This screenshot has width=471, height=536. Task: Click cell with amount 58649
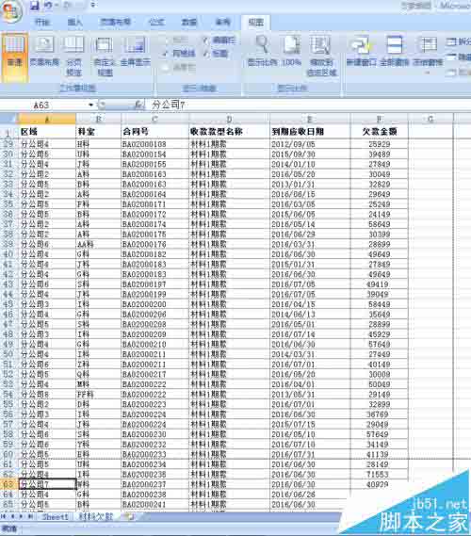tap(379, 224)
